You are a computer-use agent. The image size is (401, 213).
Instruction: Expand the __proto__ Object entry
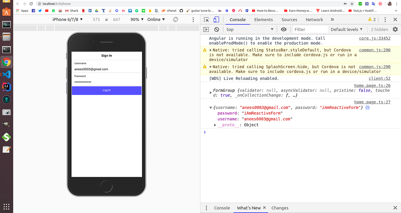click(x=216, y=125)
